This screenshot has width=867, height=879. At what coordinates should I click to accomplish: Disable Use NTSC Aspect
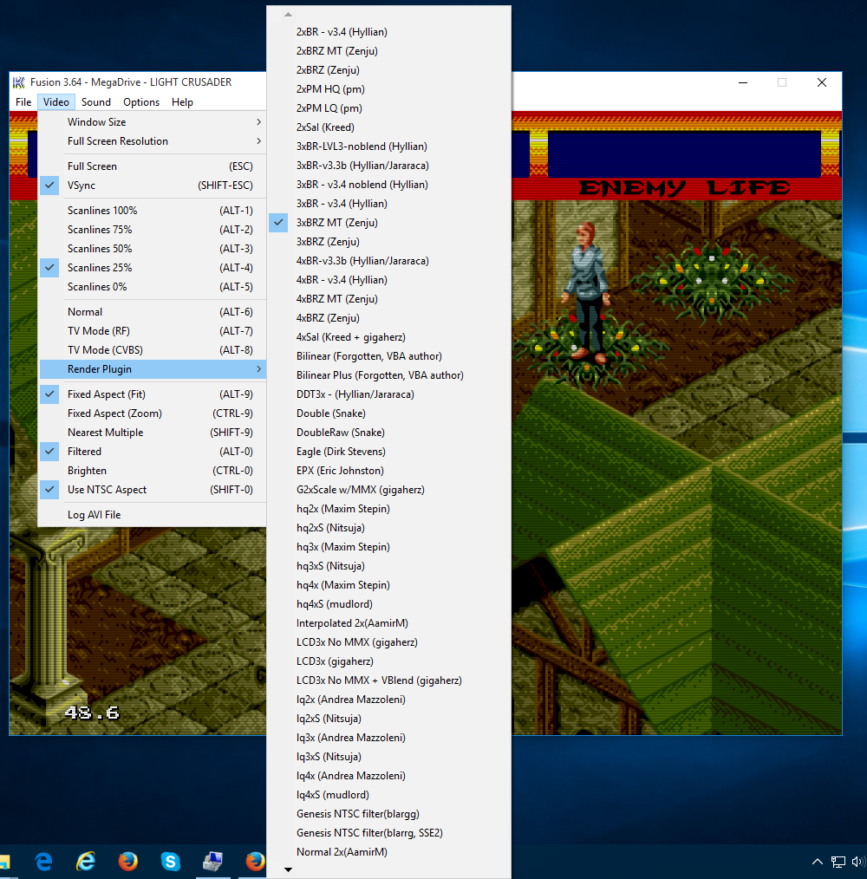point(152,490)
